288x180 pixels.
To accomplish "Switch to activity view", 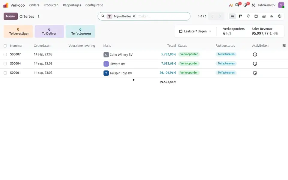I will coord(280,16).
